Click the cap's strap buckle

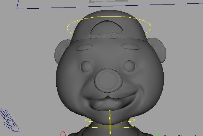[113, 35]
